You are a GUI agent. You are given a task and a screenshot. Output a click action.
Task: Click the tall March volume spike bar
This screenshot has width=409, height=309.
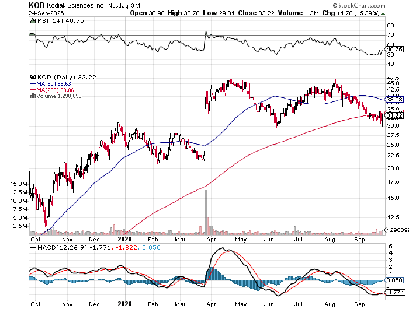[x=206, y=212]
